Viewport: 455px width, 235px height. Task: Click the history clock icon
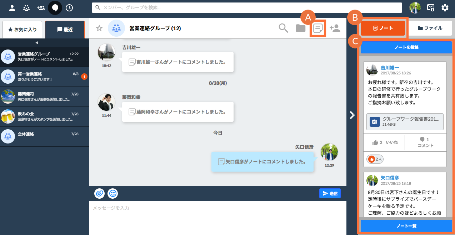[69, 7]
